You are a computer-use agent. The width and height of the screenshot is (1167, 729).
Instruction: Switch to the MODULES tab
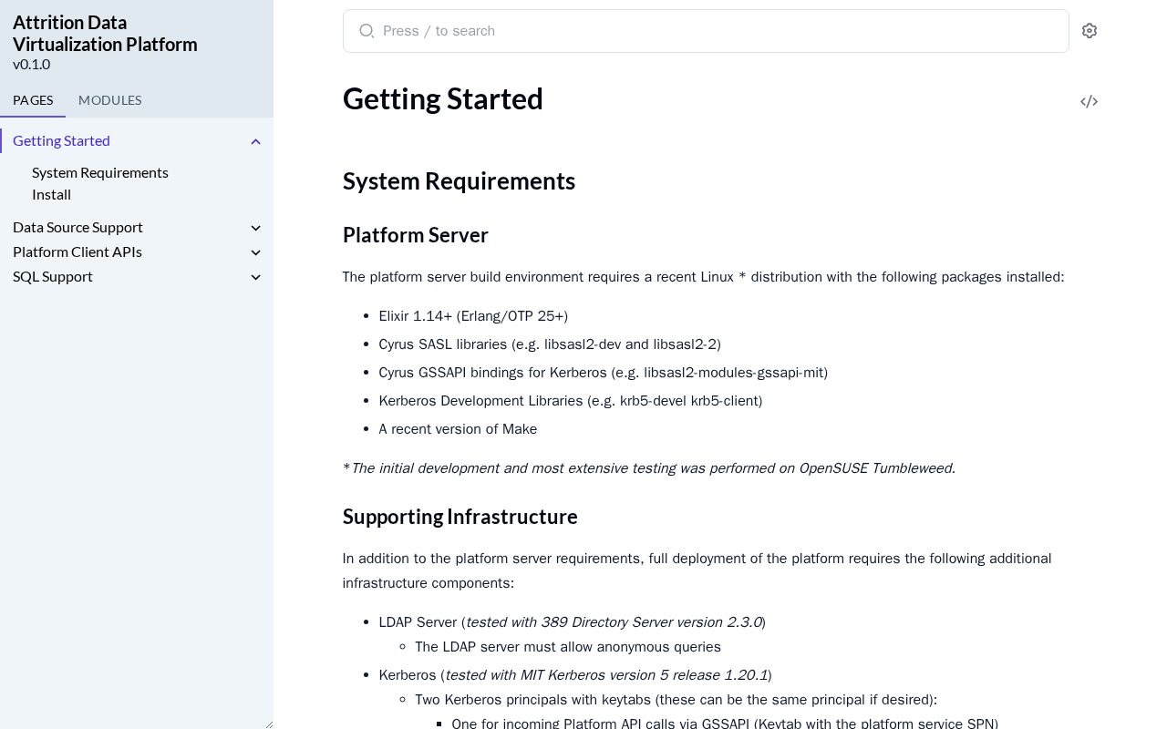coord(109,100)
